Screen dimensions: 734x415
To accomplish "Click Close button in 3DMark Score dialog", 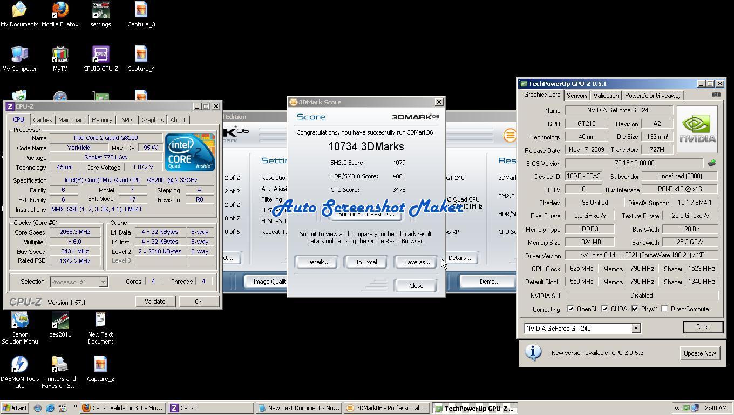I will 416,286.
